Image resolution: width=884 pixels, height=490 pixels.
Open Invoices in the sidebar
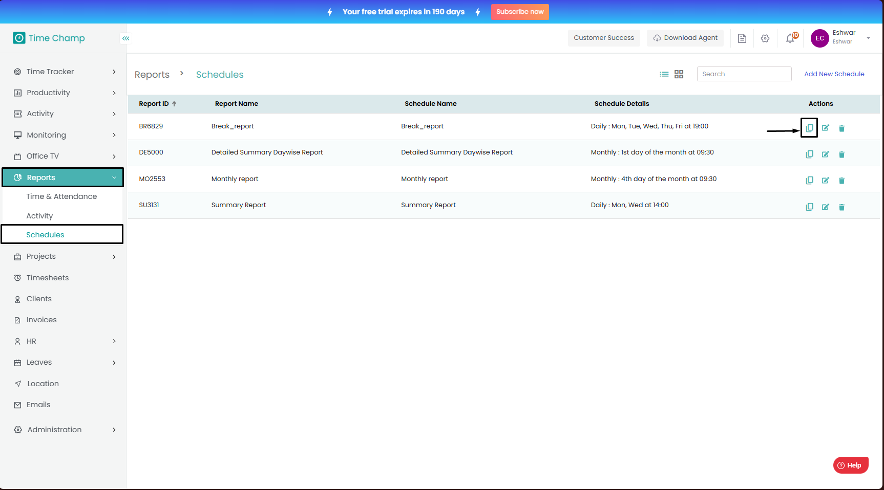[x=41, y=320]
